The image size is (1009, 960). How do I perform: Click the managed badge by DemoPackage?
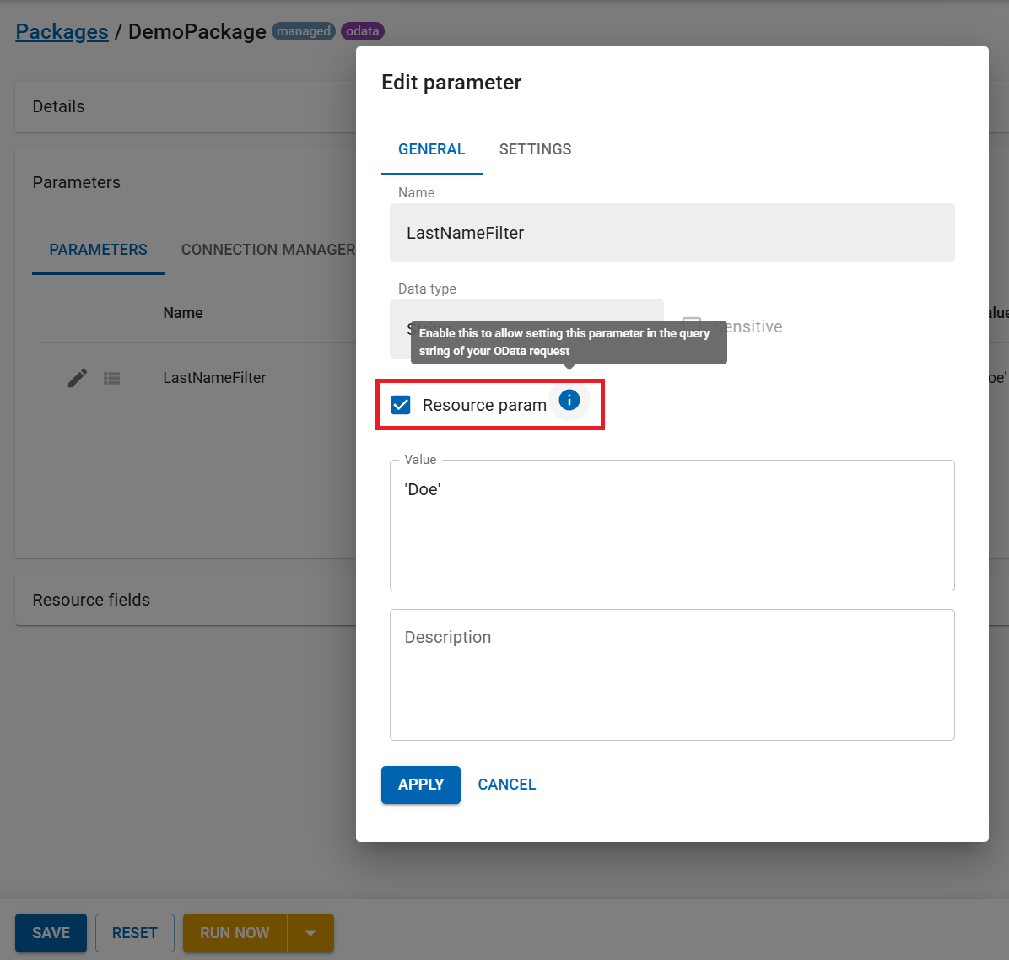(x=304, y=31)
